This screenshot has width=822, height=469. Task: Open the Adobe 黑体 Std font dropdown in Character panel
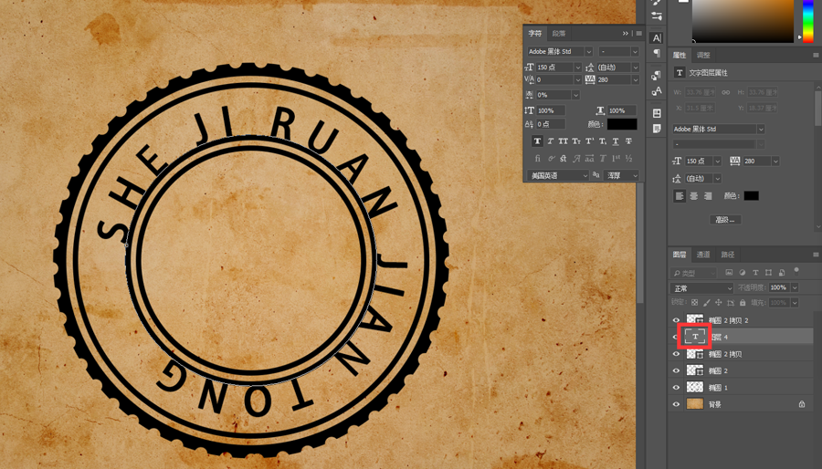[560, 51]
